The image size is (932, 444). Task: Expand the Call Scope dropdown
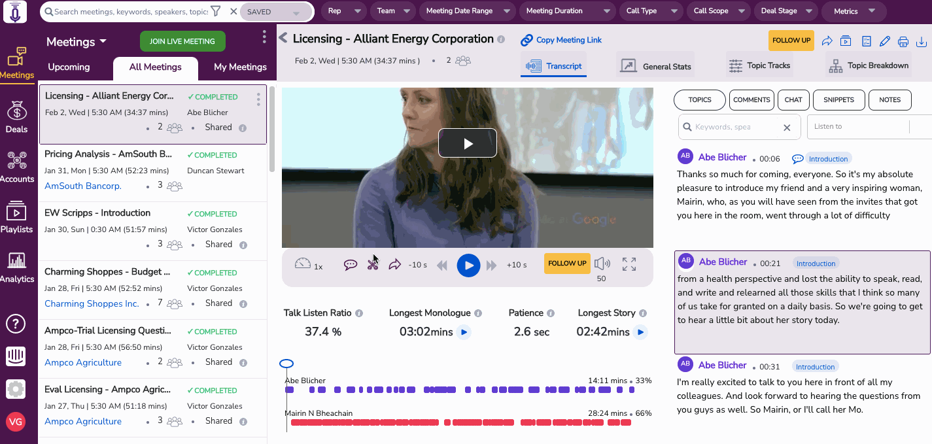point(718,11)
